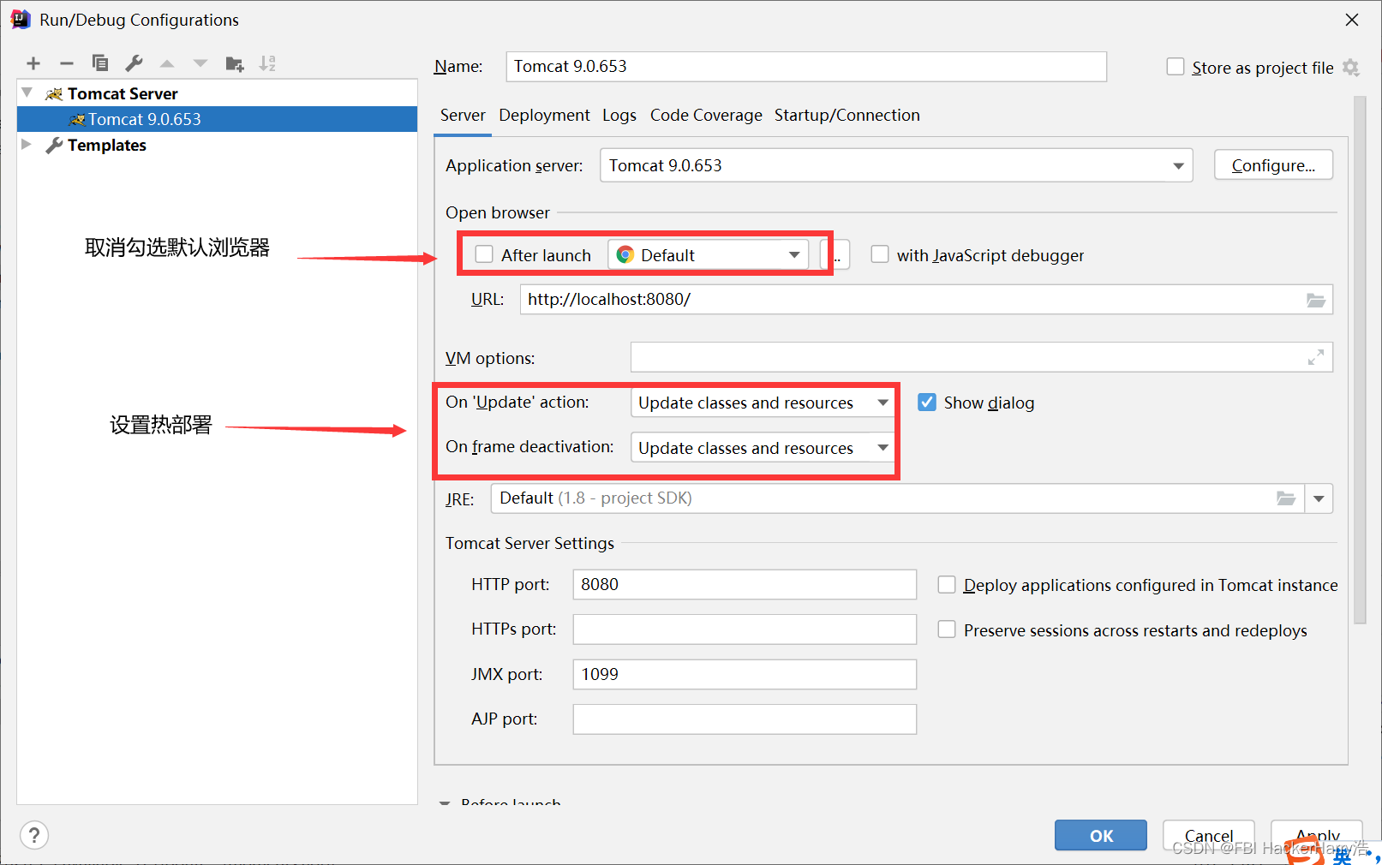Viewport: 1382px width, 865px height.
Task: Switch to the Deployment tab
Action: pyautogui.click(x=544, y=115)
